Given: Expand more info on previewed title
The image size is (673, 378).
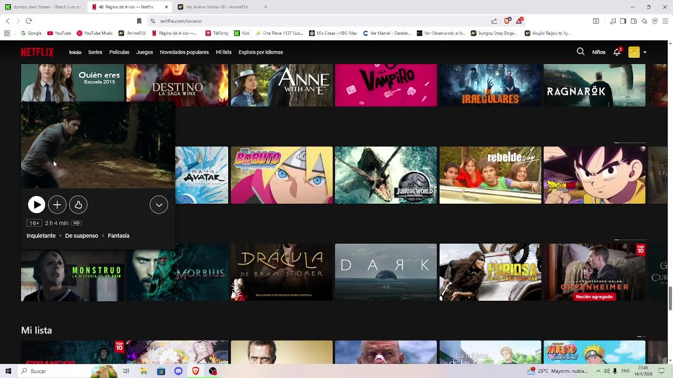Looking at the screenshot, I should (x=159, y=205).
